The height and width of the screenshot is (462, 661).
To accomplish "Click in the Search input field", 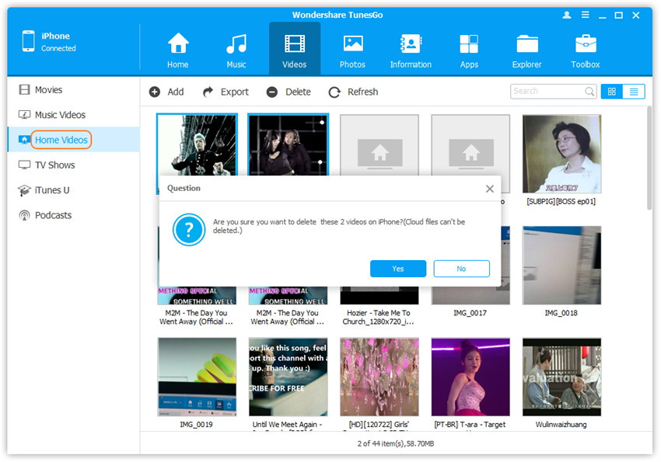I will coord(546,92).
